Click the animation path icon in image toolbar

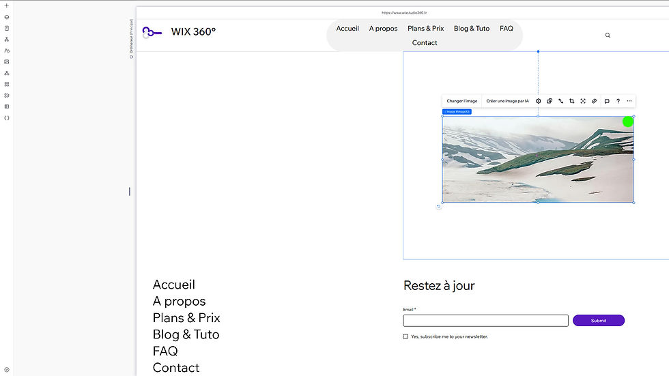[560, 101]
